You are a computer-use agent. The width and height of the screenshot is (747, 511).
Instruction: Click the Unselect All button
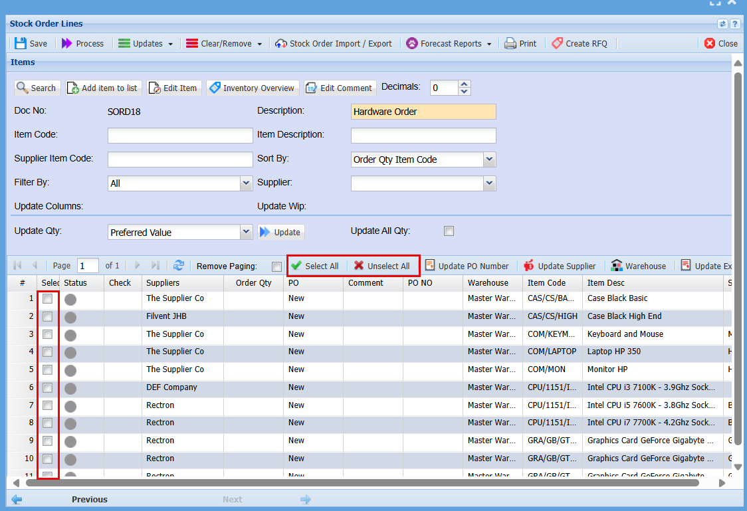point(382,266)
